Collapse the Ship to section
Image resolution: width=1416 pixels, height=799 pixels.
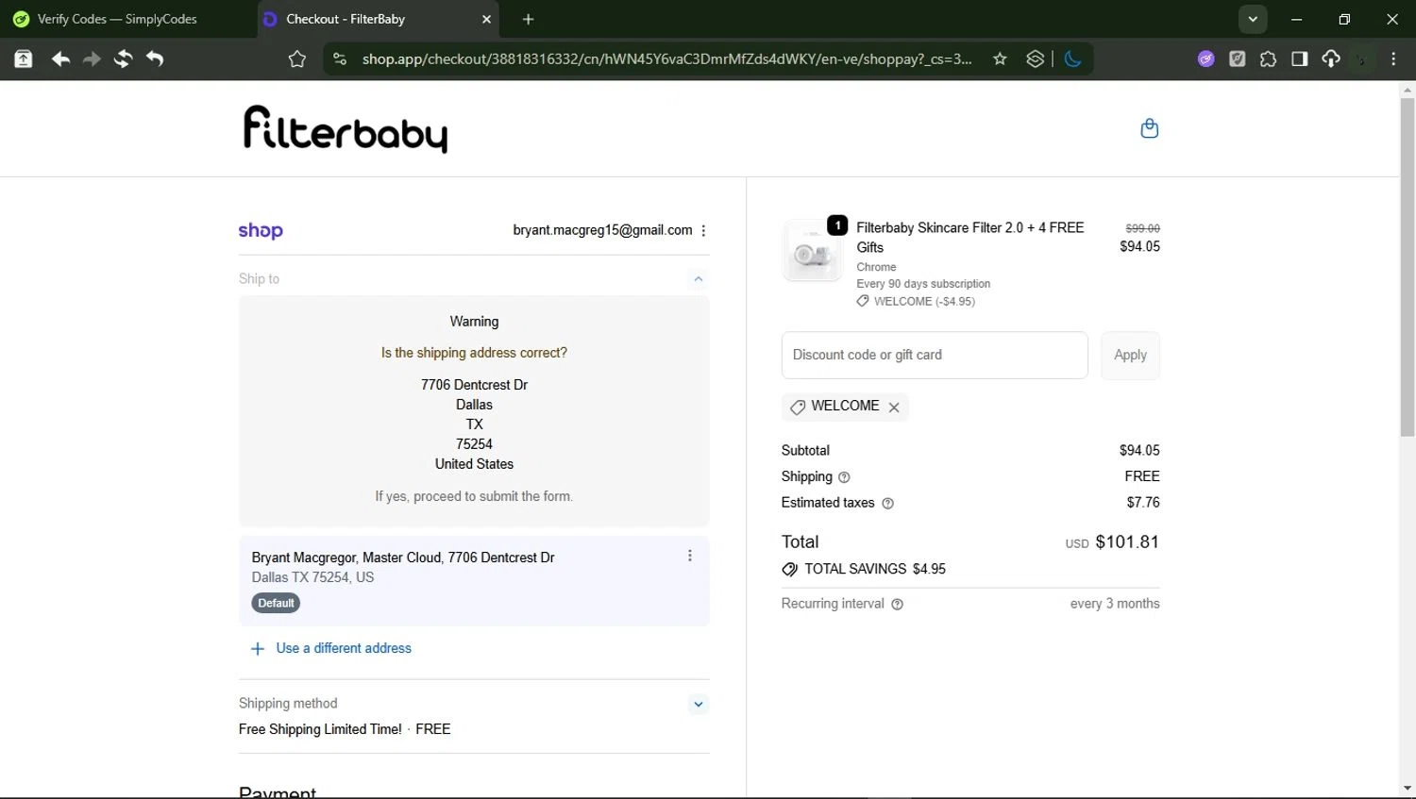click(699, 279)
